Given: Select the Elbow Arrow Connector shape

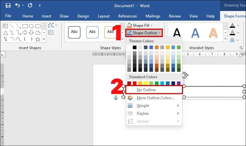Looking at the screenshot, I should pos(18,32).
